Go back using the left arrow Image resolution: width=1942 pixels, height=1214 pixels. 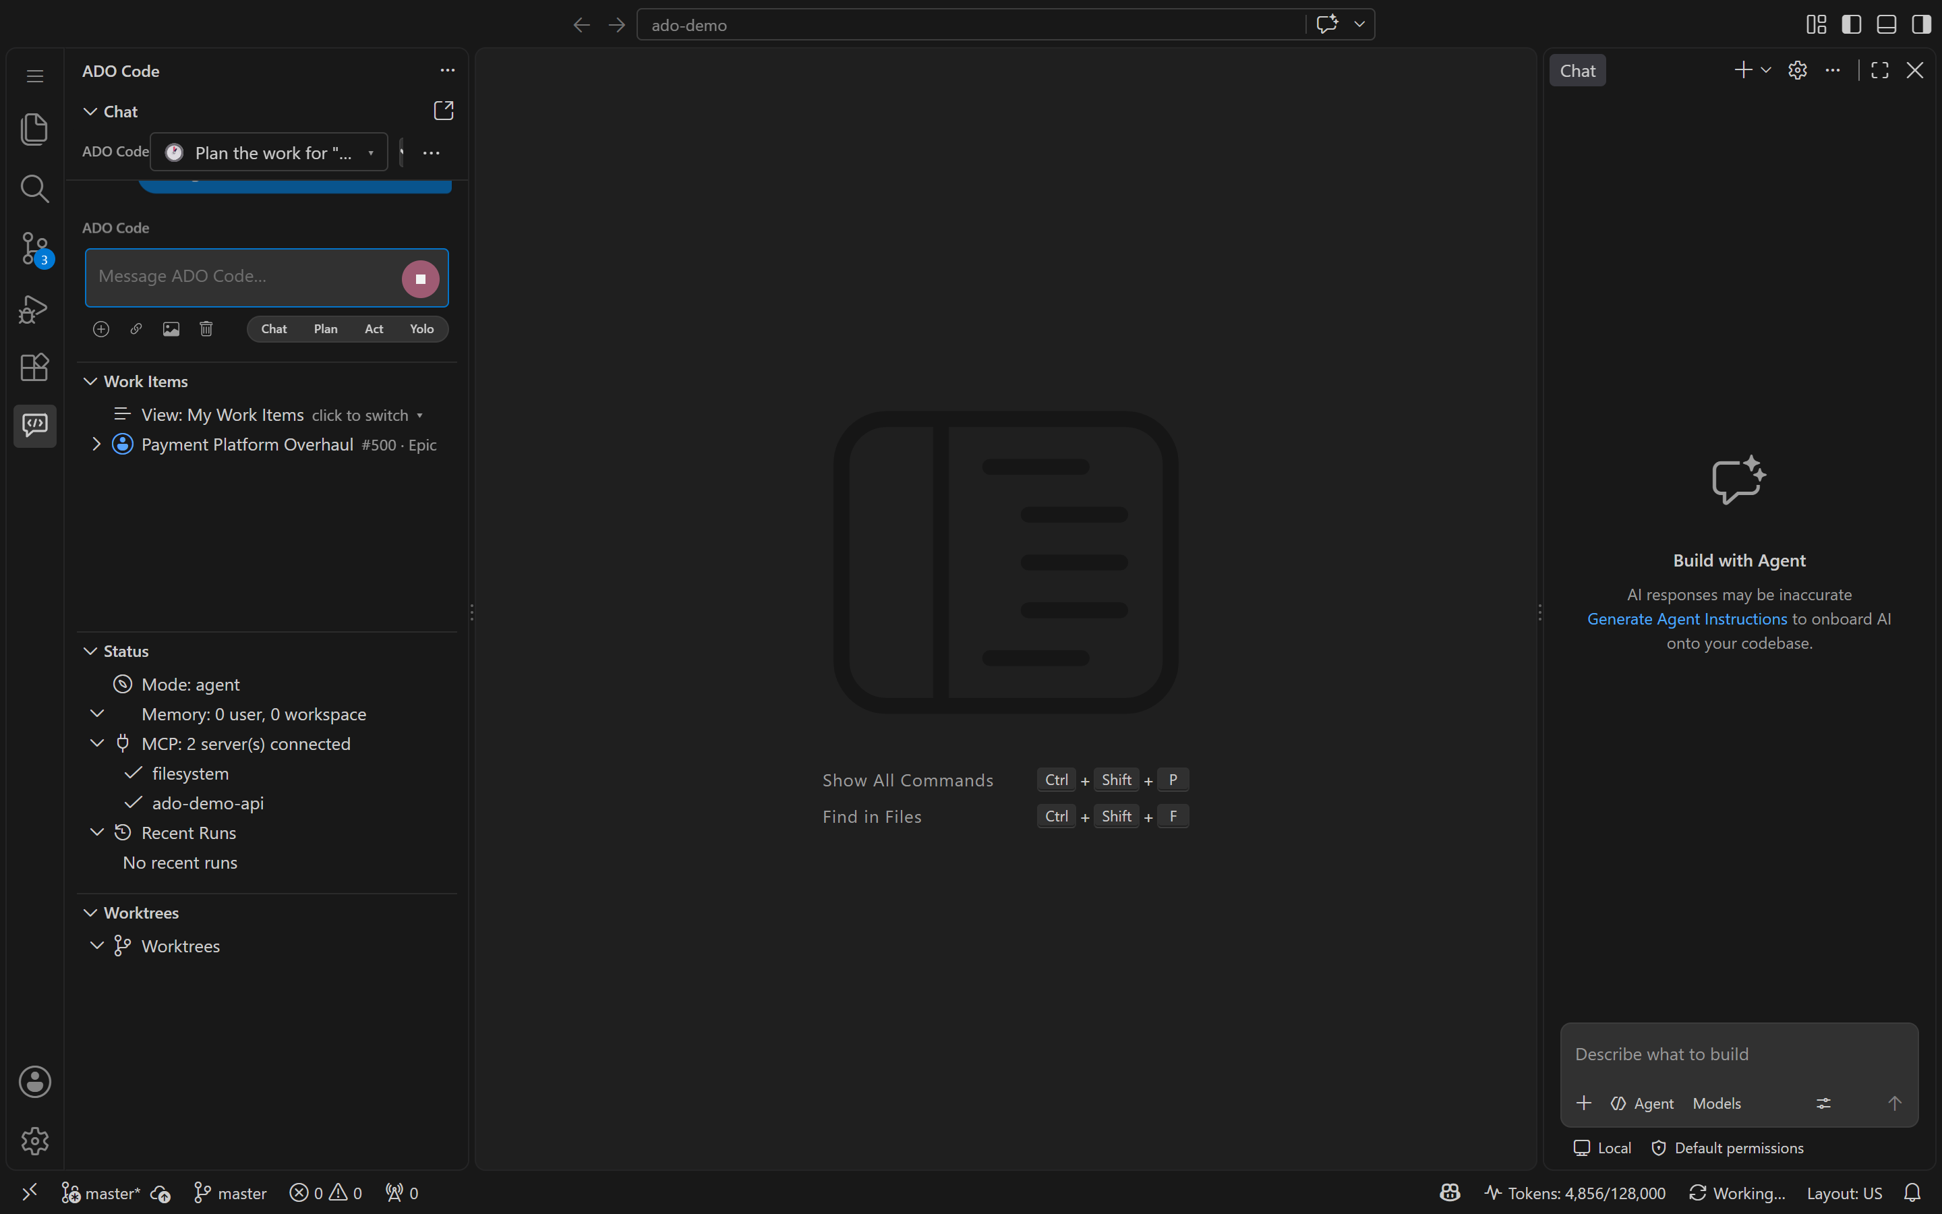582,25
